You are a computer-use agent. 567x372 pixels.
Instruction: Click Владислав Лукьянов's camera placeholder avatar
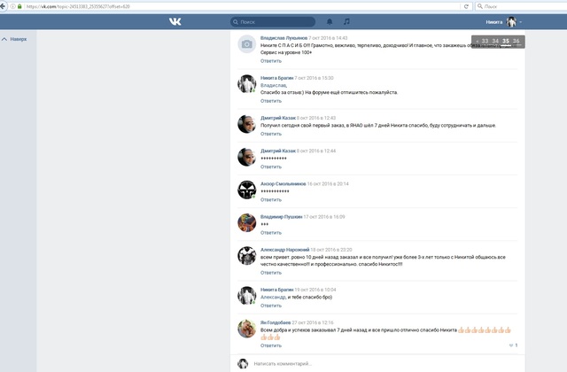[x=246, y=44]
